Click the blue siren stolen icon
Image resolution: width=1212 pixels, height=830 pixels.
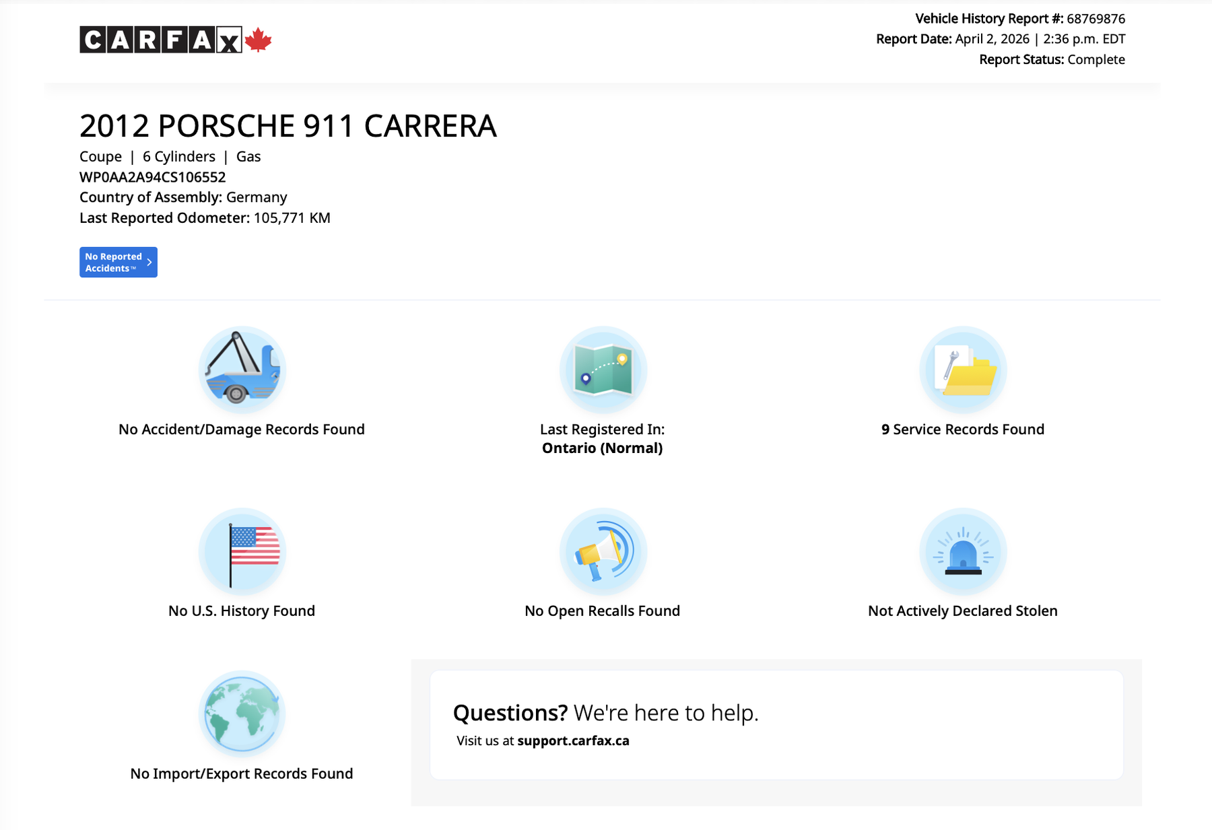(962, 551)
